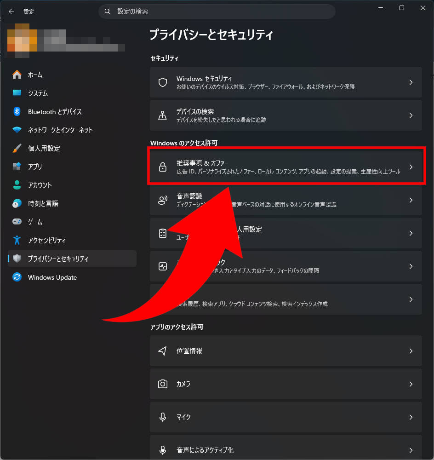Expand the デバイスの検索 row chevron
The height and width of the screenshot is (460, 434).
(x=411, y=115)
